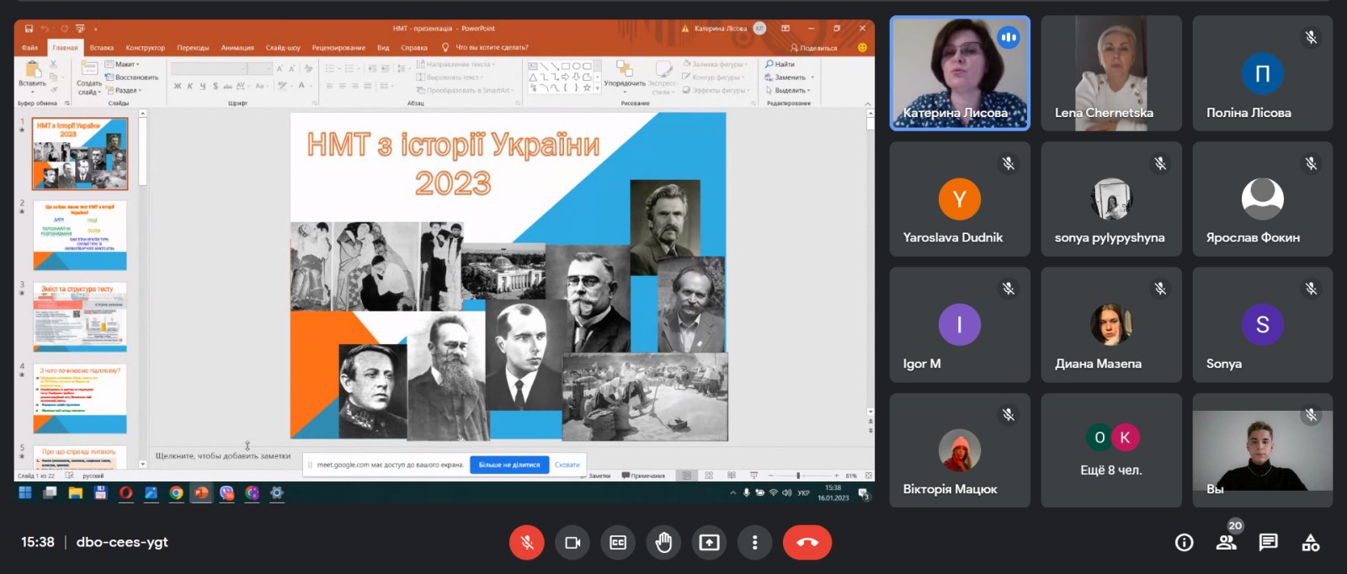
Task: Toggle camera on or off in Meet
Action: click(x=572, y=543)
